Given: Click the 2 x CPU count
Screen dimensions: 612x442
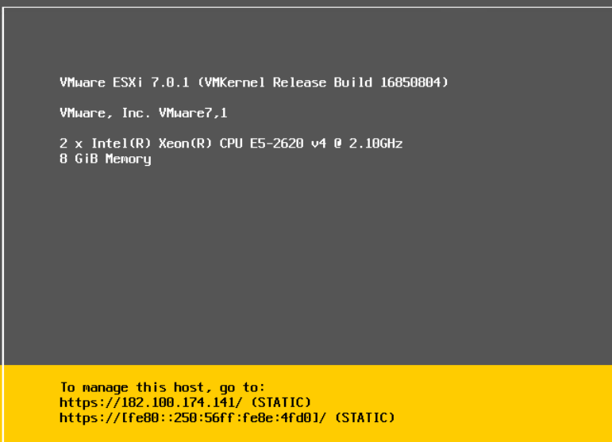Looking at the screenshot, I should (x=70, y=144).
